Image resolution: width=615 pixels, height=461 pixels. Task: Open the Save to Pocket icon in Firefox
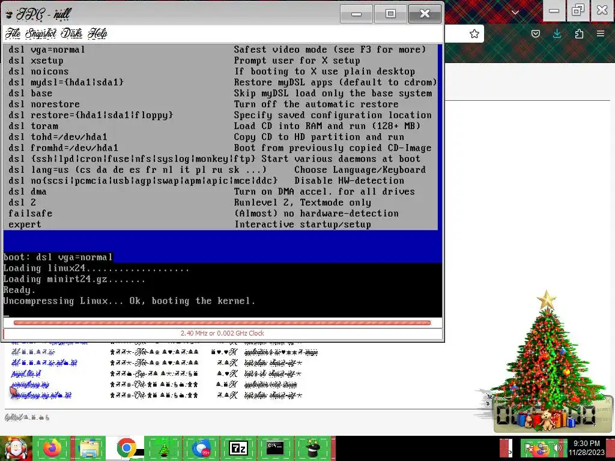click(x=535, y=34)
